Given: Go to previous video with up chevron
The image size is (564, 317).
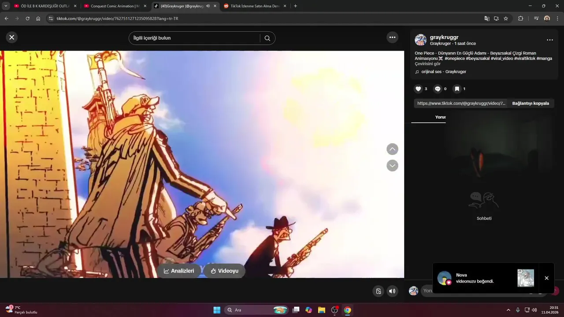Looking at the screenshot, I should coord(392,149).
